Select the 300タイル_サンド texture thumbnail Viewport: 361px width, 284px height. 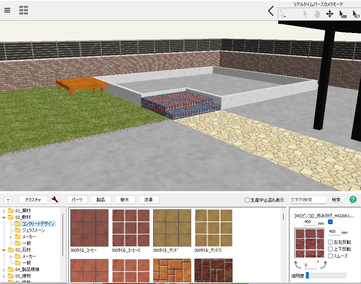[x=172, y=228]
